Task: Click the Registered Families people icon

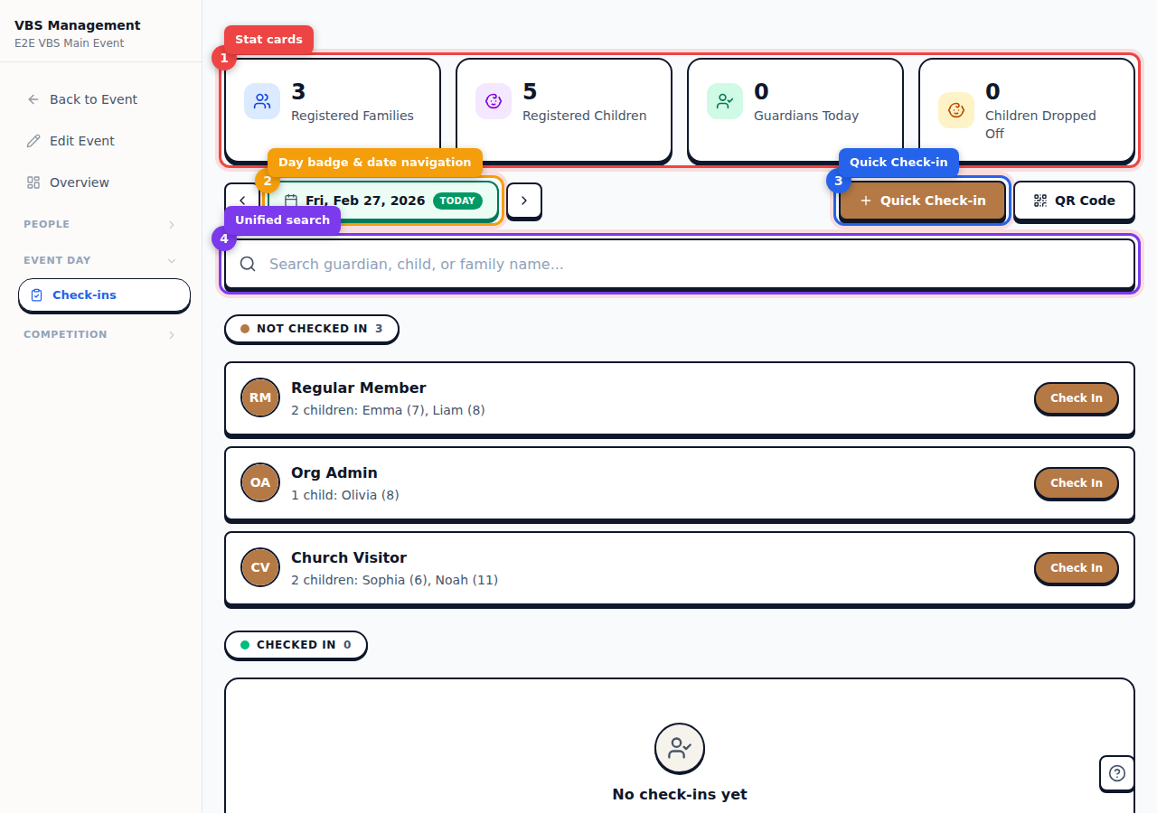Action: point(261,101)
